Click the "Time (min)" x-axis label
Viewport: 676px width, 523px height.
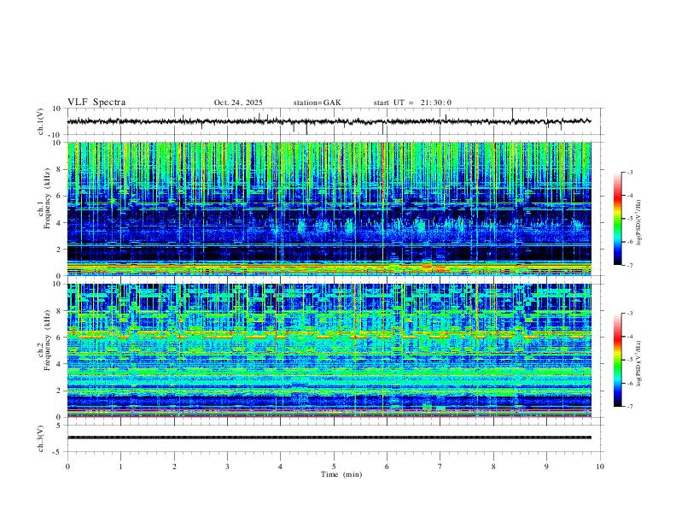(341, 474)
